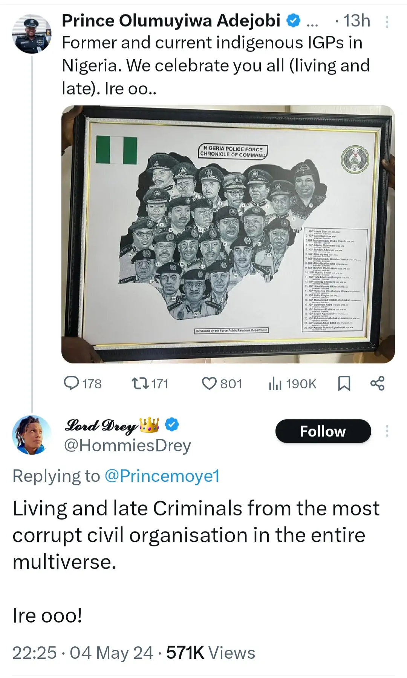Open the @HommiesDrey handle
Image resolution: width=407 pixels, height=678 pixels.
(127, 446)
